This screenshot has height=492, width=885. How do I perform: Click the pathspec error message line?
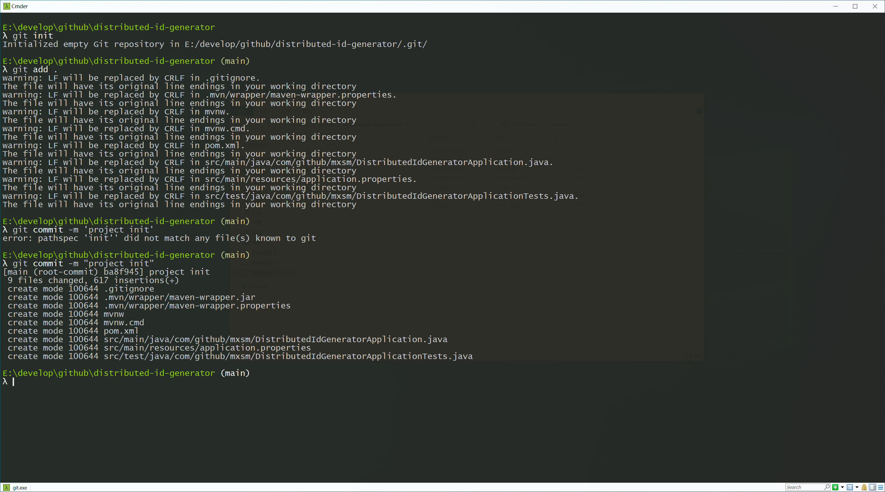coord(159,238)
